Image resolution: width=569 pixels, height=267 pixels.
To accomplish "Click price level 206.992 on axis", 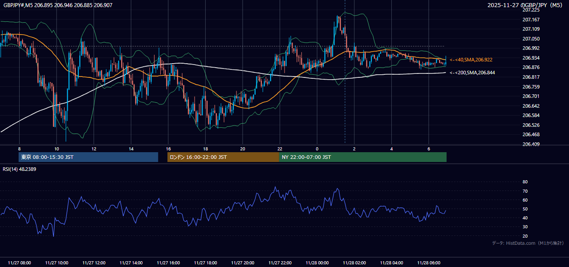I will [x=531, y=48].
